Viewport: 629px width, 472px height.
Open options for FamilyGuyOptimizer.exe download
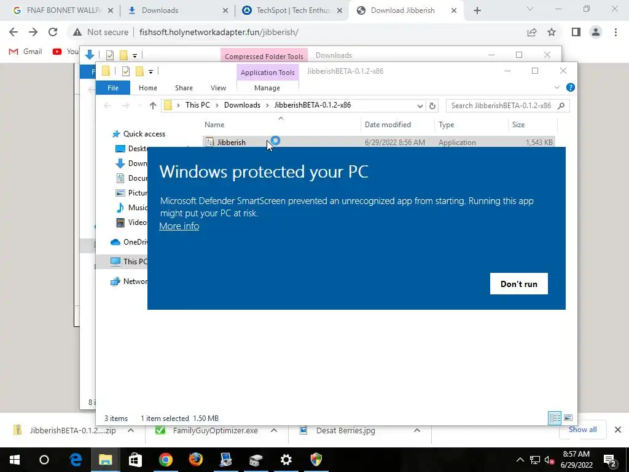click(x=274, y=430)
